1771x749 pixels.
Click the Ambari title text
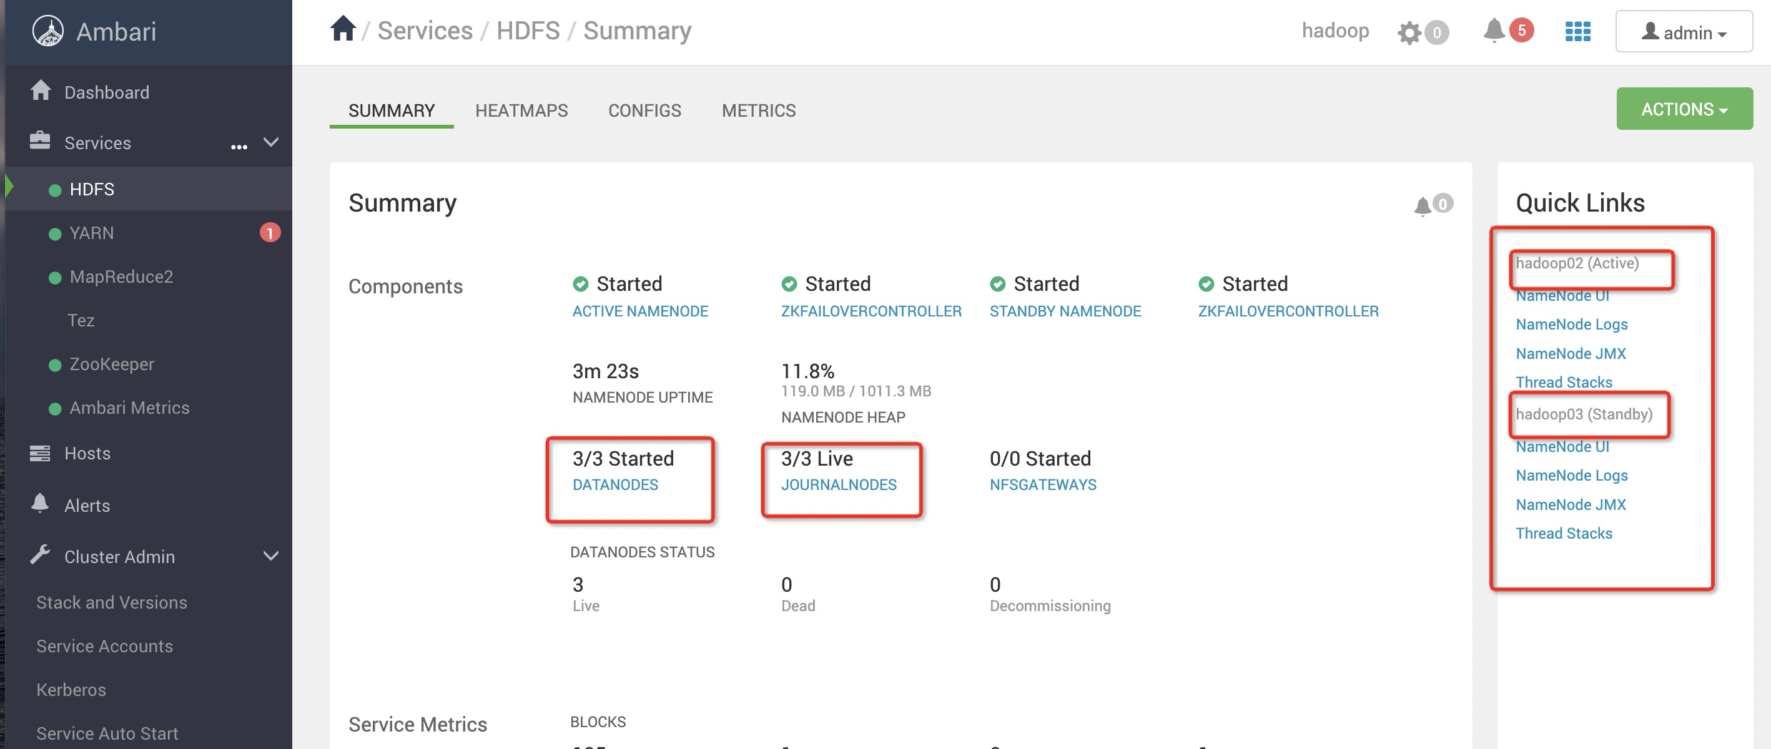click(x=116, y=32)
